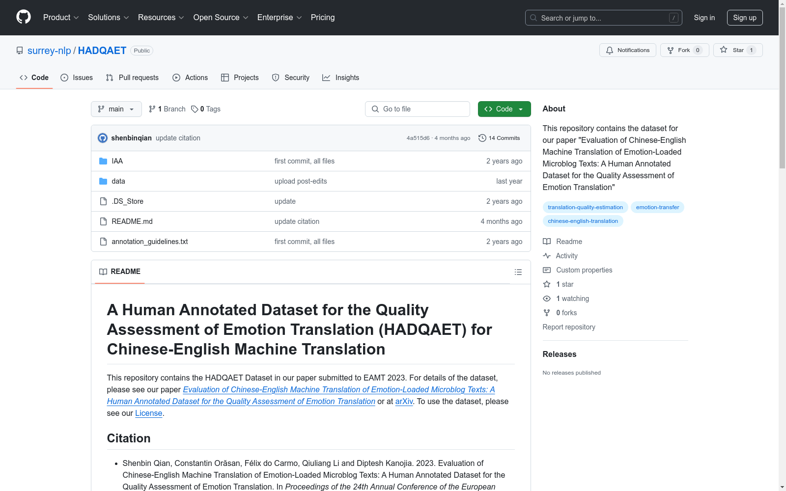Open the 'upload post-edits' commit message
The height and width of the screenshot is (491, 786).
click(301, 181)
